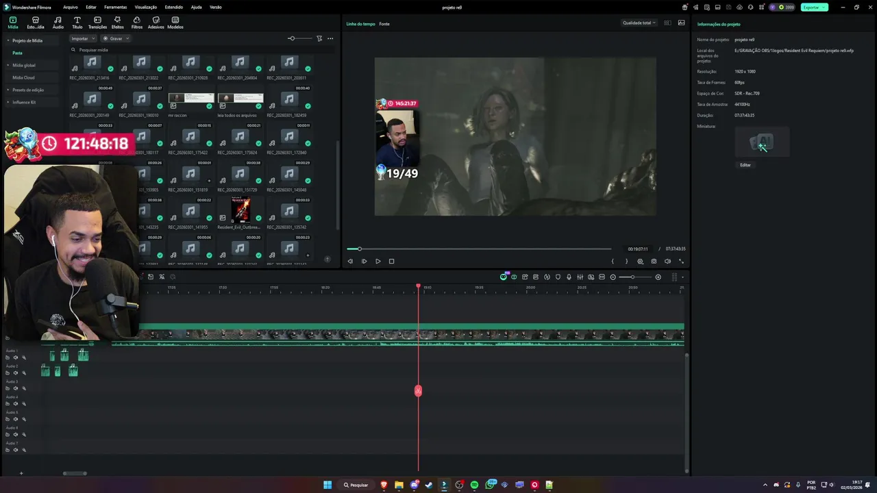The width and height of the screenshot is (877, 493).
Task: Expand the Gravar dropdown
Action: (x=127, y=38)
